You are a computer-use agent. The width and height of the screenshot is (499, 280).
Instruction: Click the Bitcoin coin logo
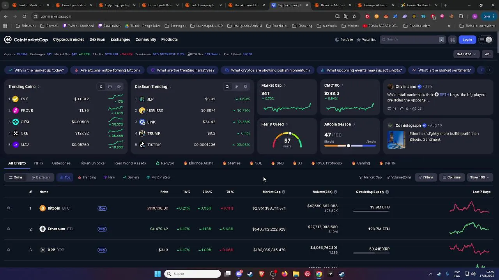(42, 208)
